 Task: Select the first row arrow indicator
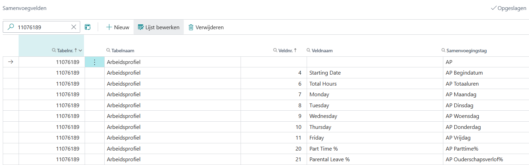pos(11,62)
